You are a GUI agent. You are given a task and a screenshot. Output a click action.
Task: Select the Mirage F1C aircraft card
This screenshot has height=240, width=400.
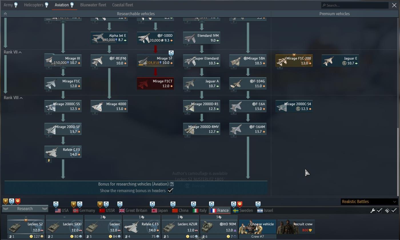(63, 83)
